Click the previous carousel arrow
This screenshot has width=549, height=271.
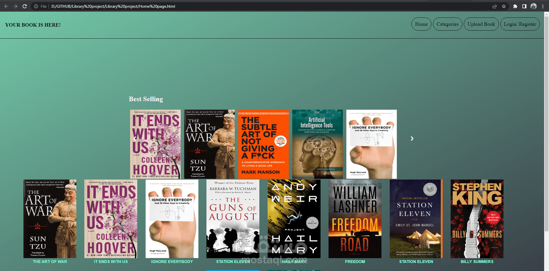point(134,139)
